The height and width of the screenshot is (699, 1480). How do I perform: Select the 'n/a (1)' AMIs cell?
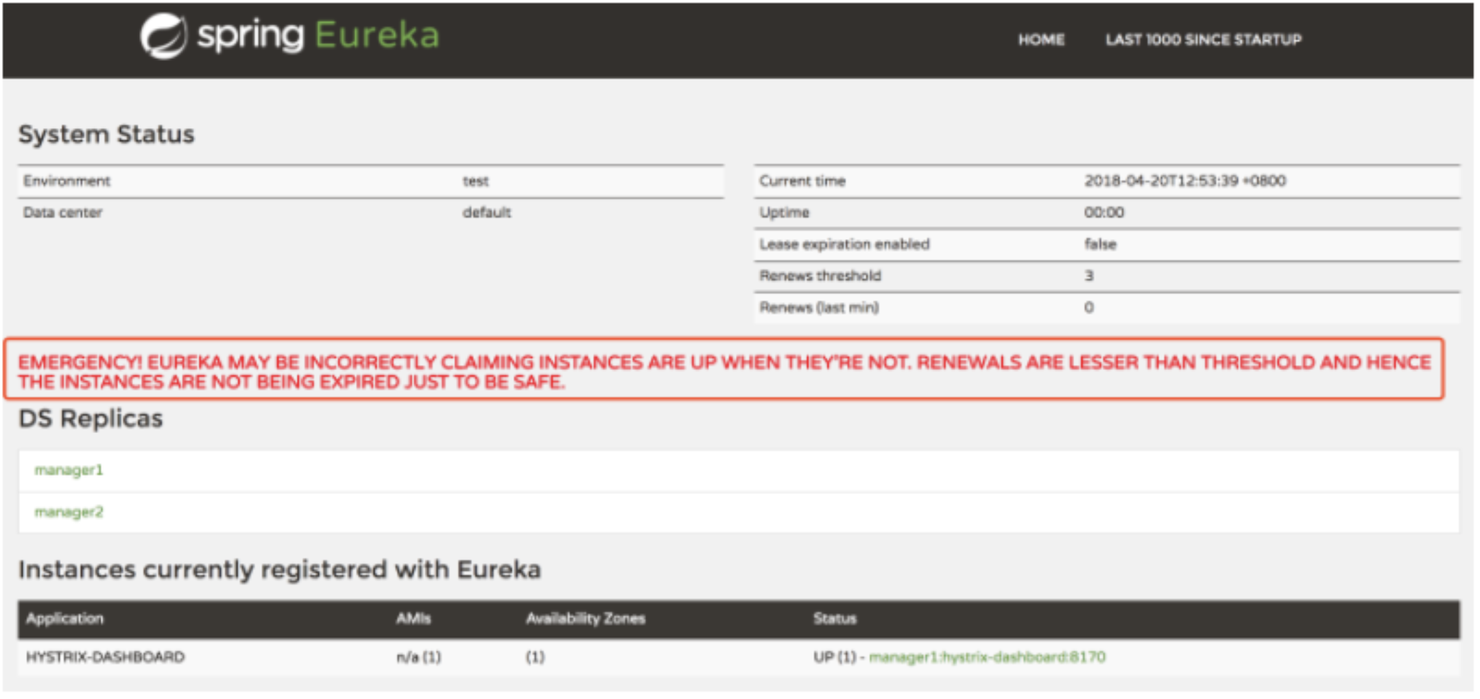(x=418, y=657)
